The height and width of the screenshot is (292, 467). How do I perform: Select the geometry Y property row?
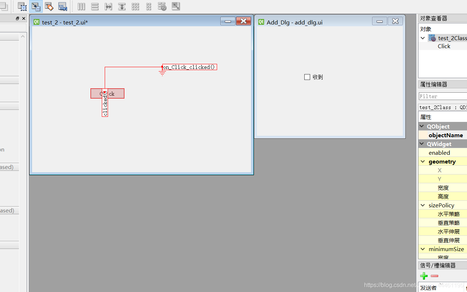click(x=443, y=179)
